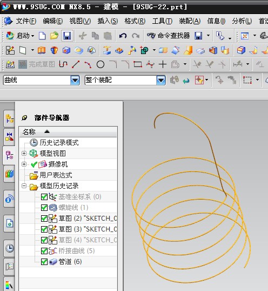Click the Copy icon

coord(95,36)
